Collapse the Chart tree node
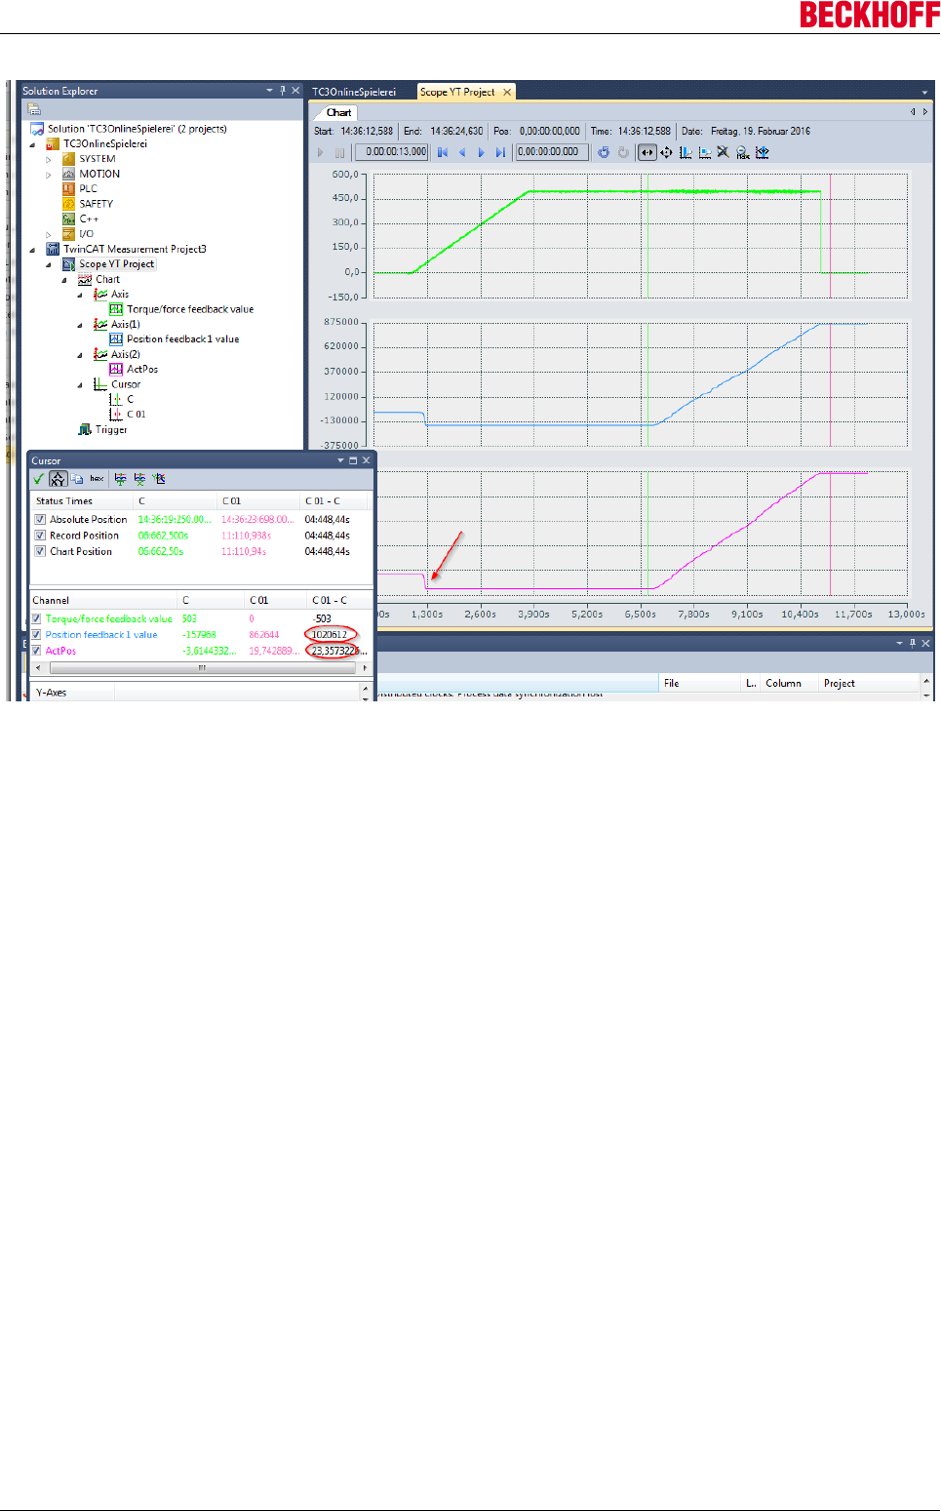This screenshot has height=1511, width=941. tap(64, 280)
